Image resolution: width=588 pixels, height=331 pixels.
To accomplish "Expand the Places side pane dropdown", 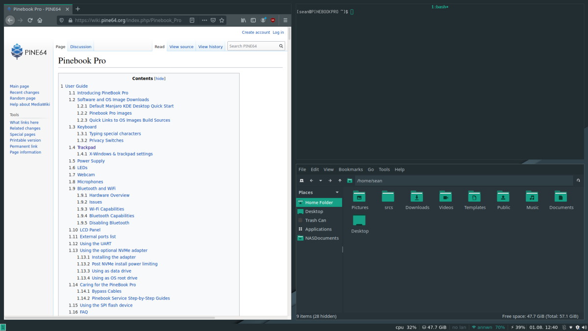I will [x=337, y=192].
